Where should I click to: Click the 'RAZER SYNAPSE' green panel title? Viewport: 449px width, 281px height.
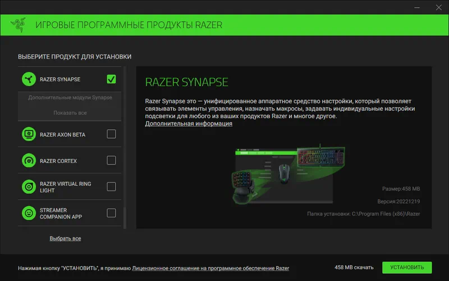(x=187, y=82)
